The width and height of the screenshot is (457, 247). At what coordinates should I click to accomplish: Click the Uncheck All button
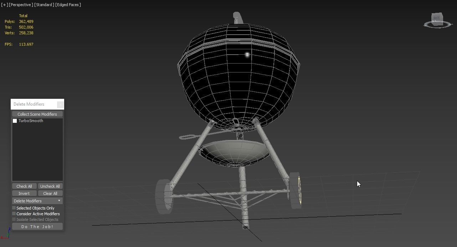click(x=50, y=186)
